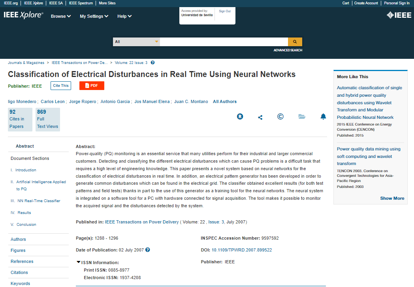Open the All Authors link

tap(225, 101)
